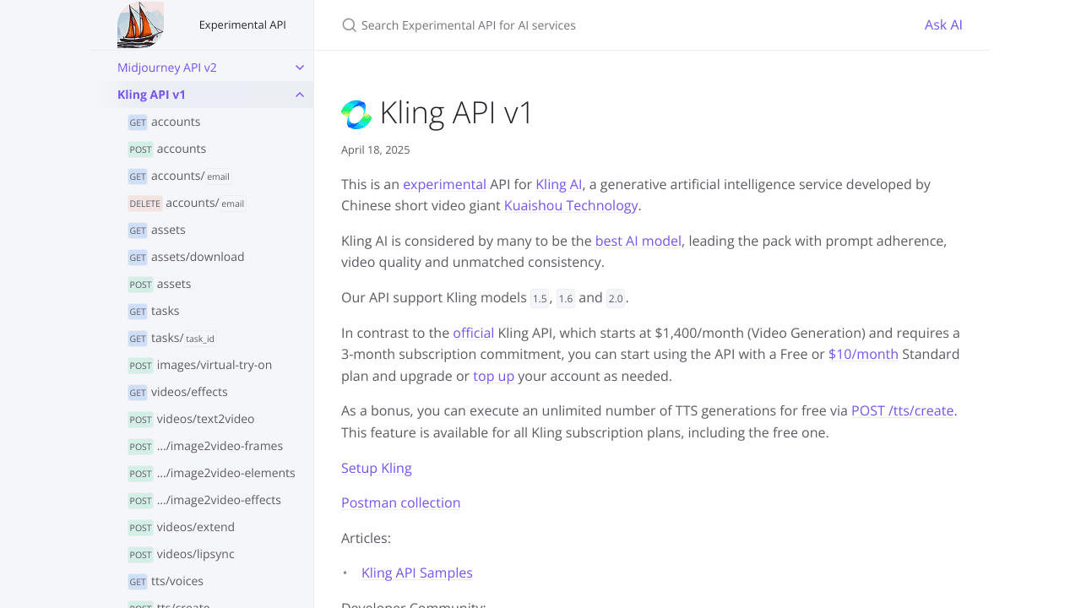Screen dimensions: 1081x608
Task: Click the 2.0 model version tag
Action: coord(616,298)
